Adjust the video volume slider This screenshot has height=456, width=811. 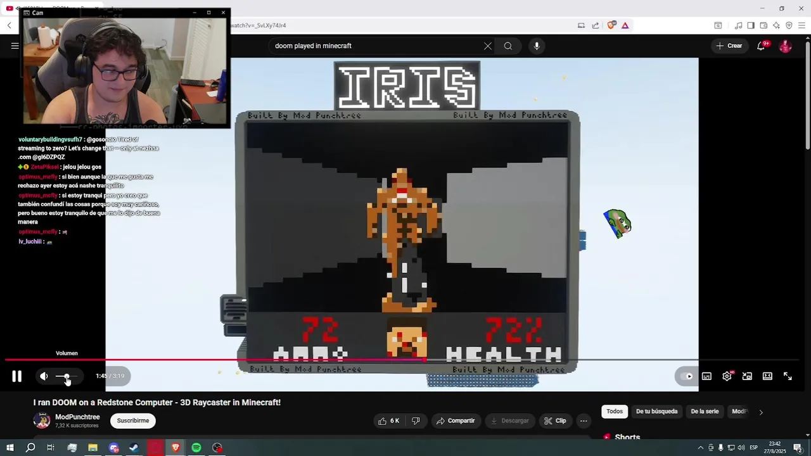pos(67,376)
